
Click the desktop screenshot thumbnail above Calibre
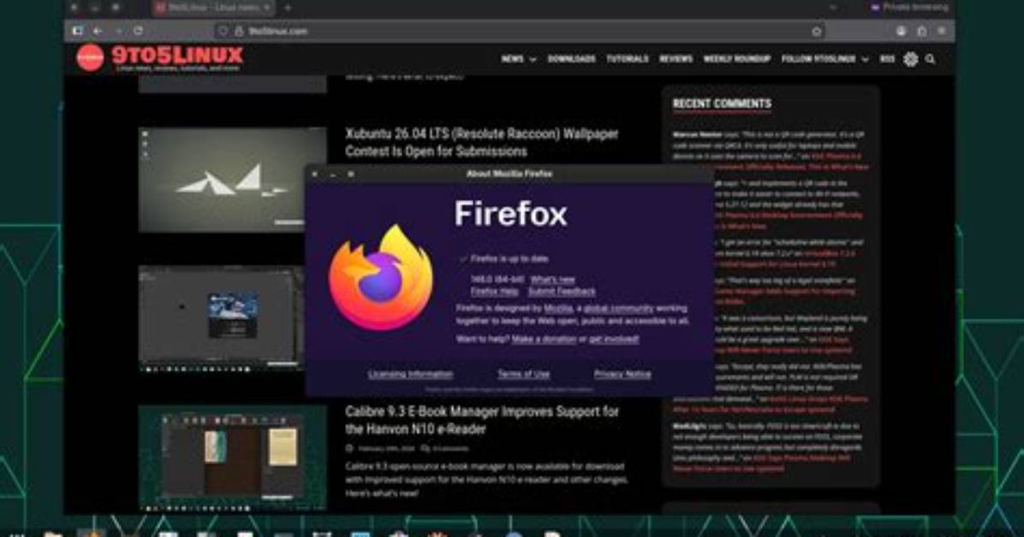click(222, 319)
